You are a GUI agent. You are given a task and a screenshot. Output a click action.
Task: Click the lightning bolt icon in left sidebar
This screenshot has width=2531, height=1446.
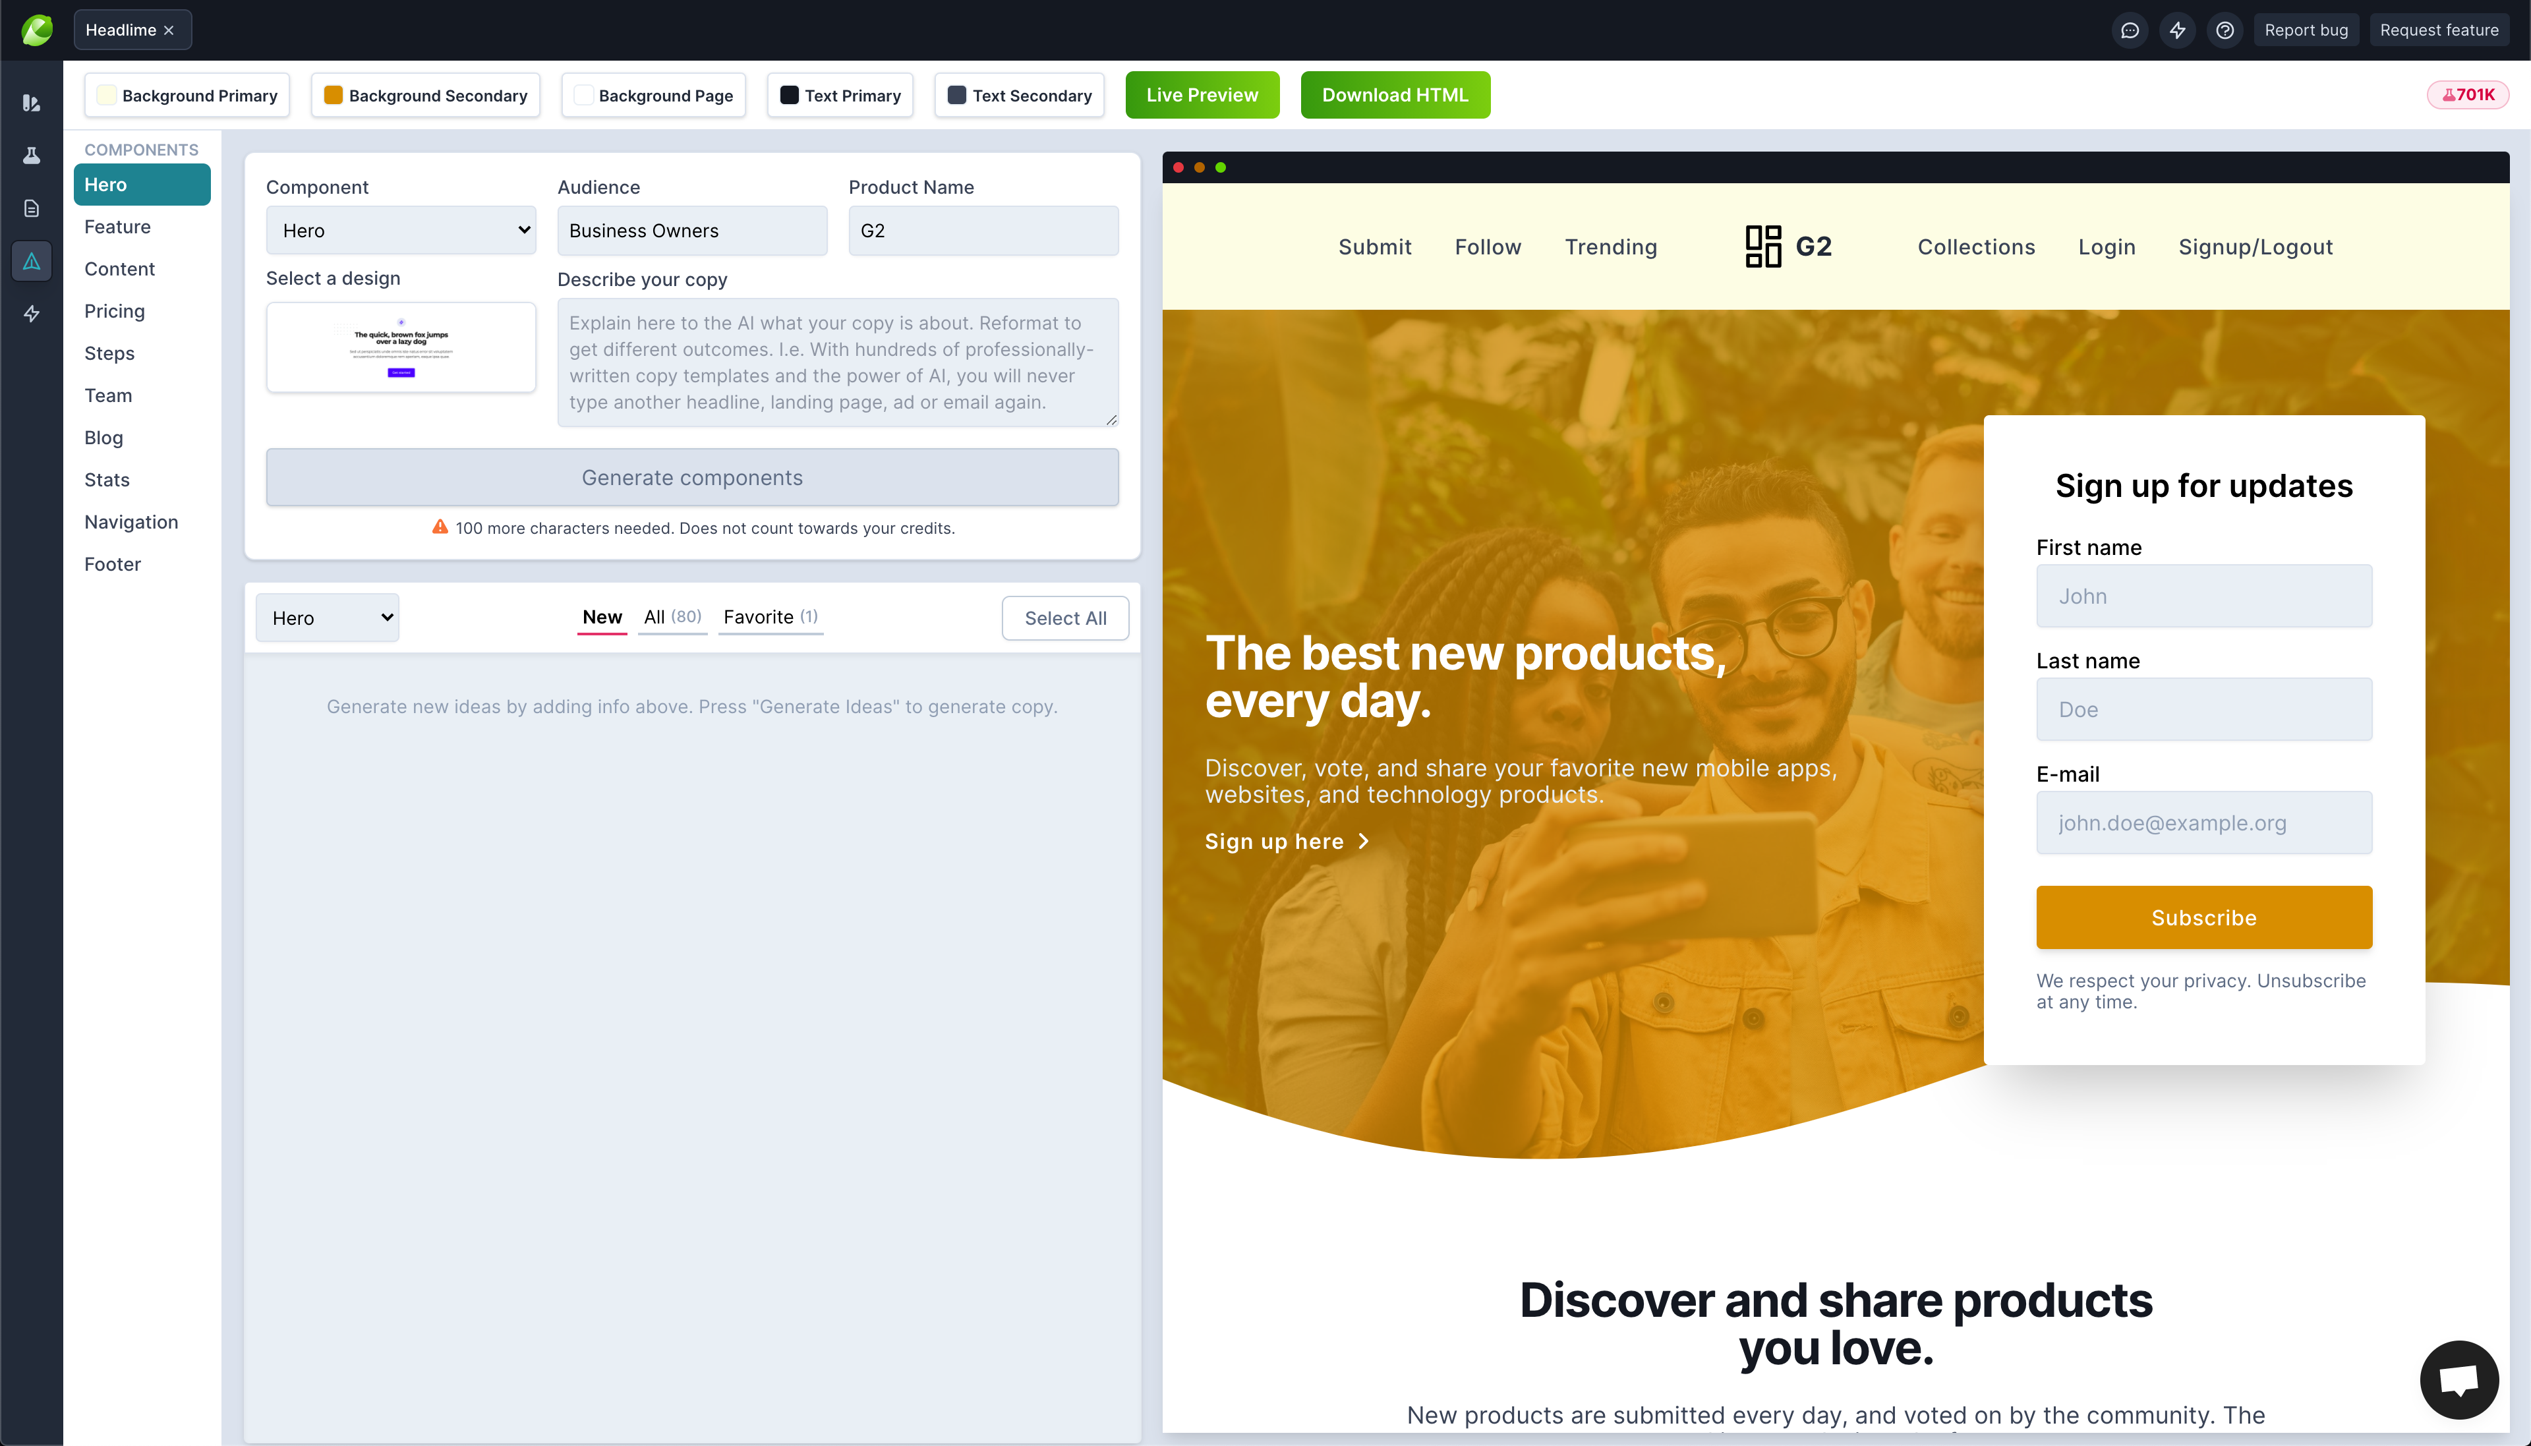[x=32, y=314]
